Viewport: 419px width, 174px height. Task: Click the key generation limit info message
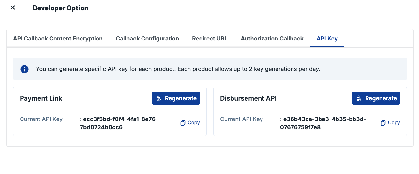(178, 69)
